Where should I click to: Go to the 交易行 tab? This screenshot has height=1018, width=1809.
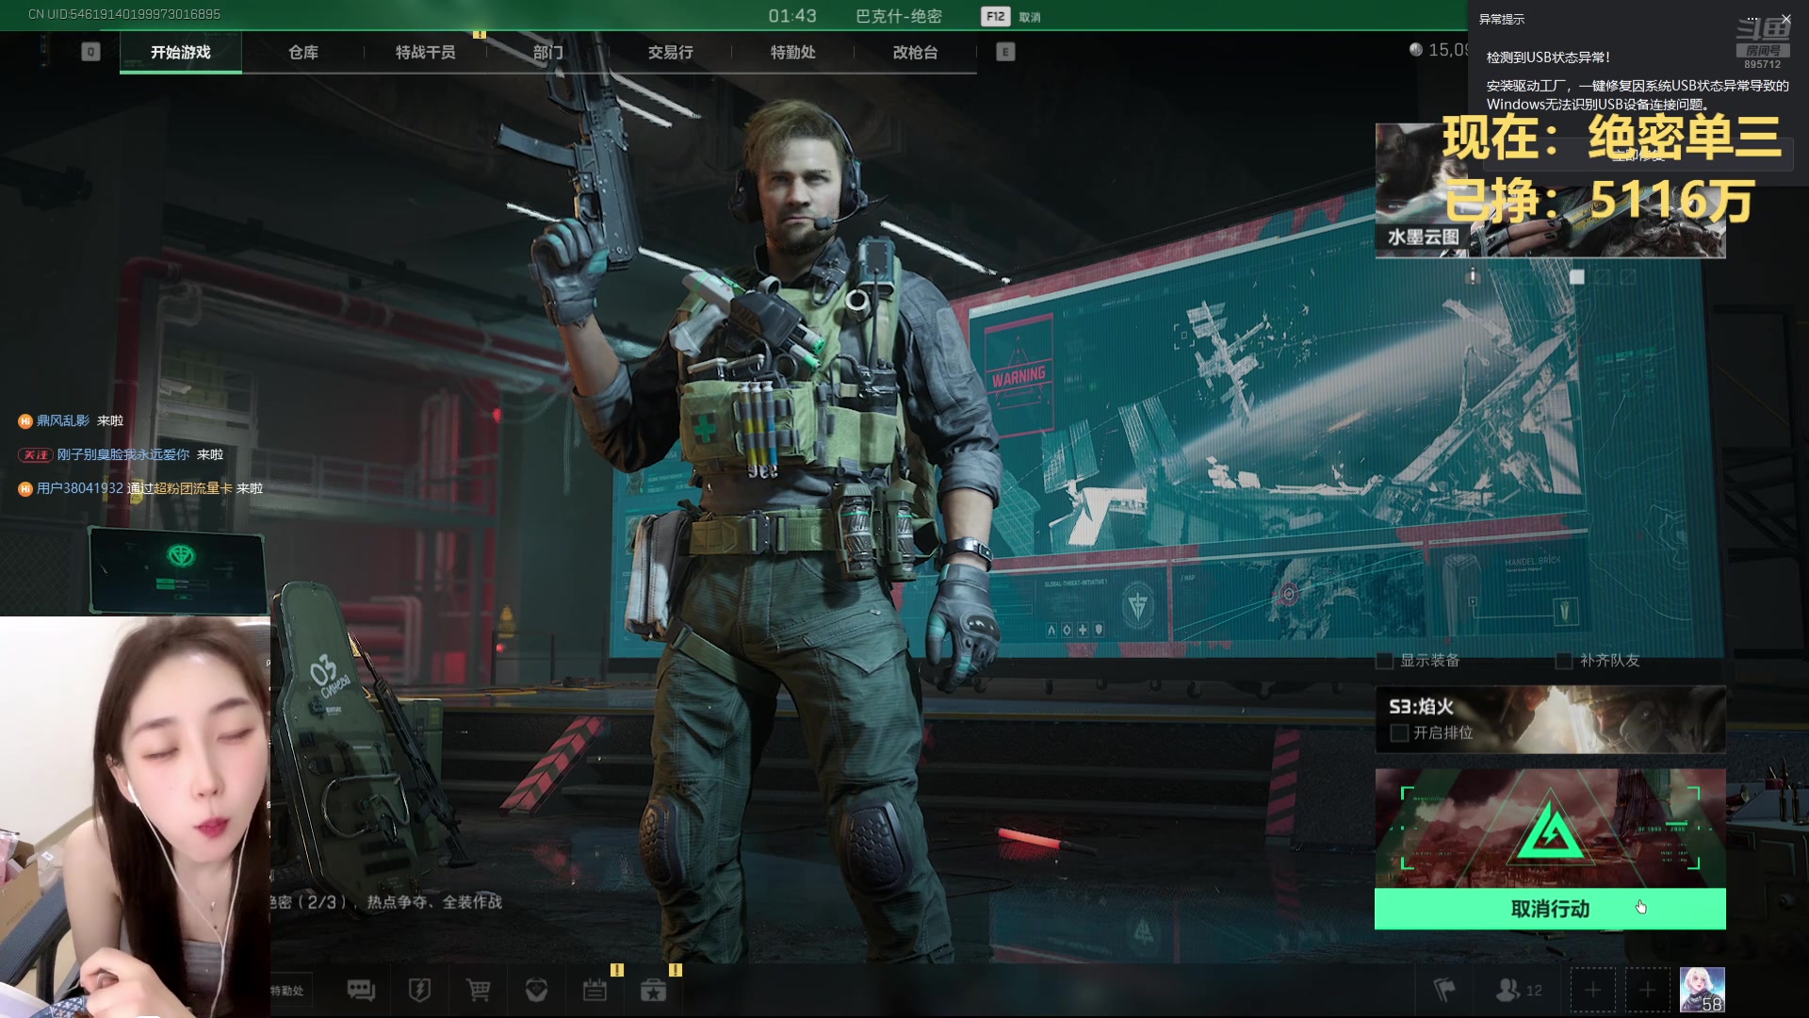tap(670, 53)
